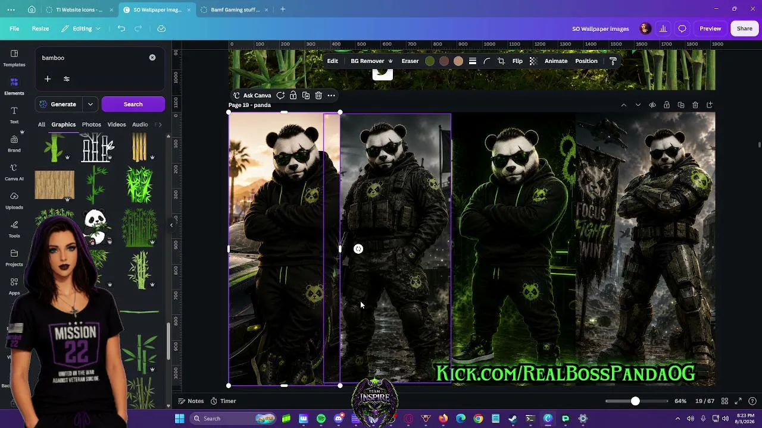Open the Resize menu

tap(40, 29)
